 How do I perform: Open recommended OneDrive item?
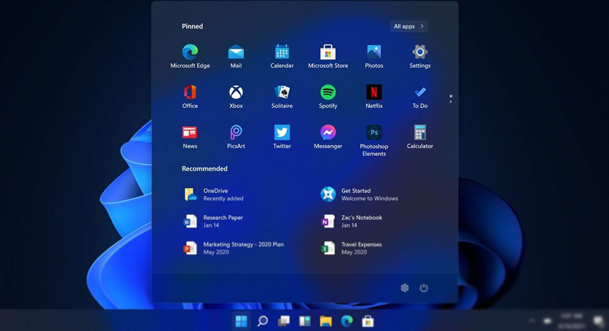214,194
